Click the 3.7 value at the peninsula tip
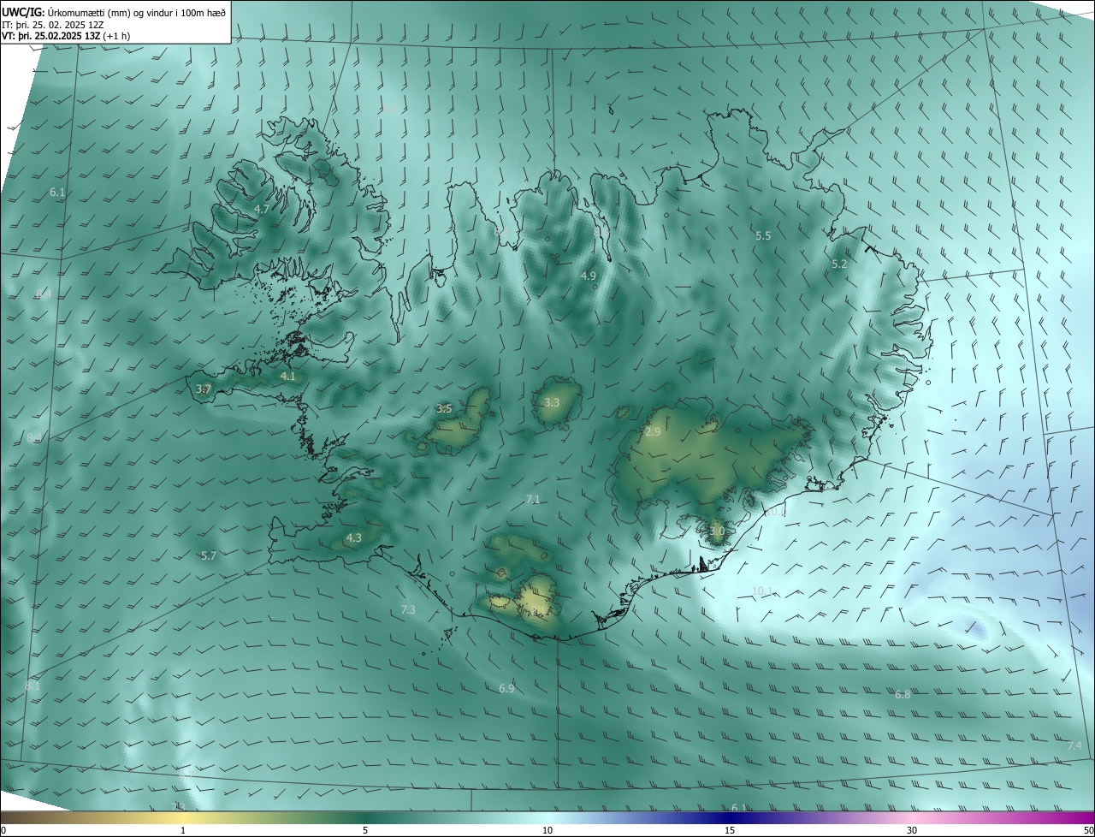Image resolution: width=1095 pixels, height=837 pixels. coord(204,389)
